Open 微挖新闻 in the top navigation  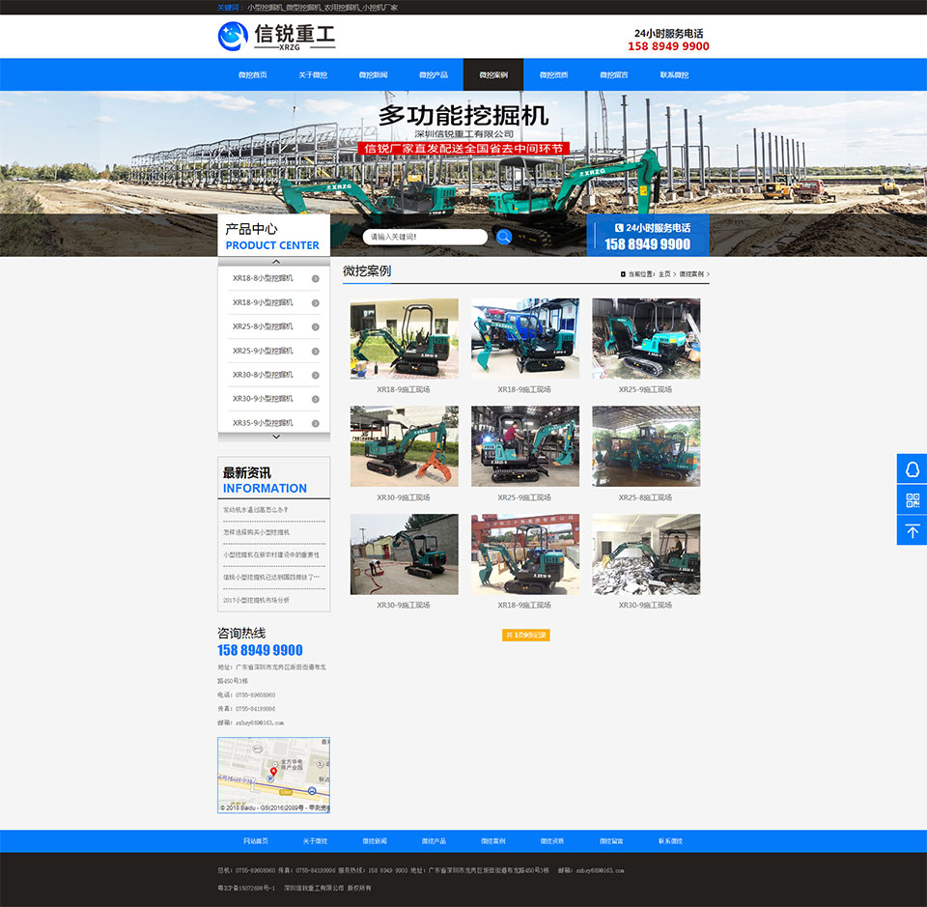373,75
